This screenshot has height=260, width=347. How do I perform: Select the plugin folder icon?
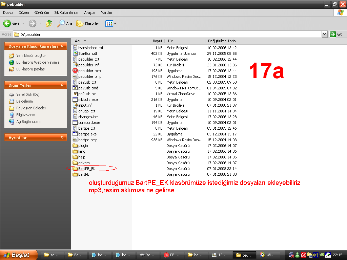click(75, 146)
